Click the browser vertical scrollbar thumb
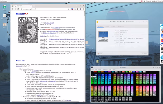The height and width of the screenshot is (104, 163). tap(85, 14)
